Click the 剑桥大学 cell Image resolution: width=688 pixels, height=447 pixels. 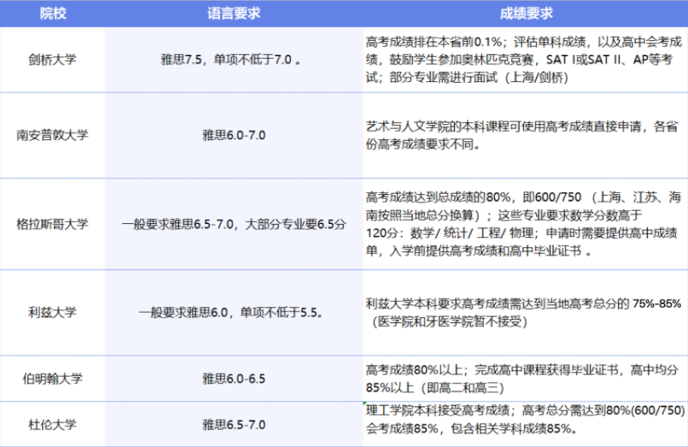coord(53,59)
